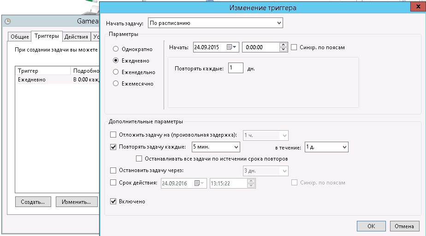The width and height of the screenshot is (426, 236).
Task: Click the Повторять каждые days input field
Action: tap(235, 69)
